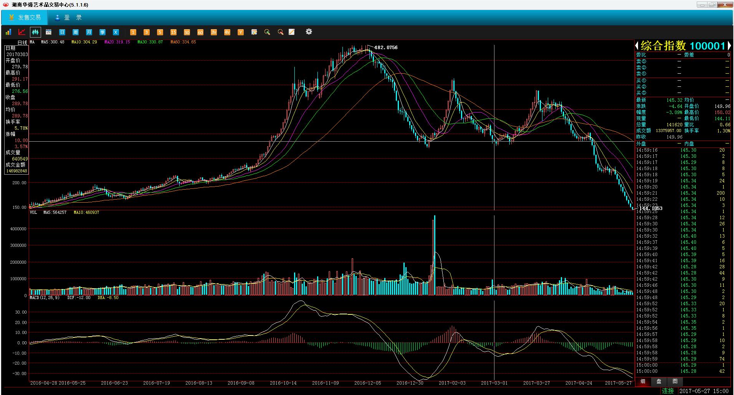Select the 盘 tab at bottom right

(659, 382)
